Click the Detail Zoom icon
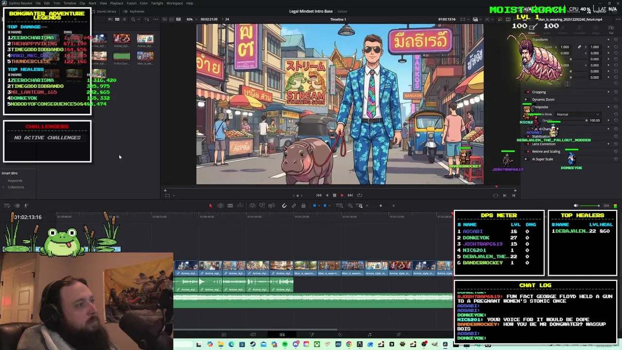622x350 pixels. (x=350, y=206)
